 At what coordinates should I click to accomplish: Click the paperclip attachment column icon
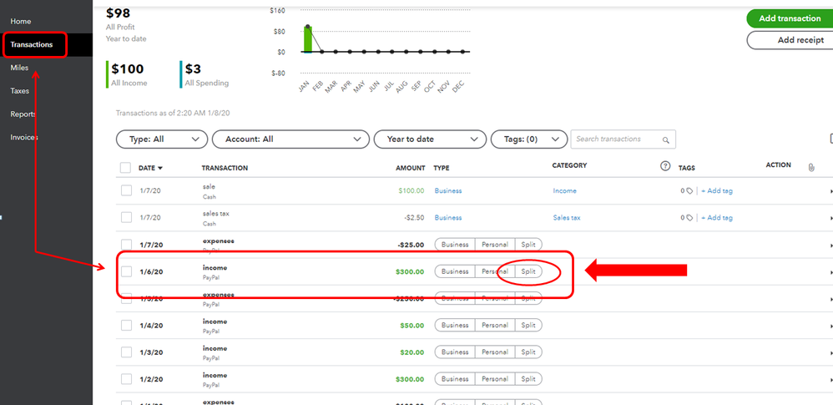tap(811, 167)
